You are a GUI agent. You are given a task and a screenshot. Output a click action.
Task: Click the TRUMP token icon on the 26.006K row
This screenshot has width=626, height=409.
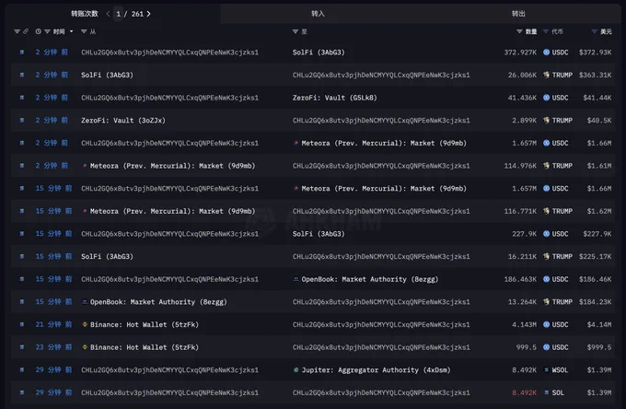coord(547,76)
